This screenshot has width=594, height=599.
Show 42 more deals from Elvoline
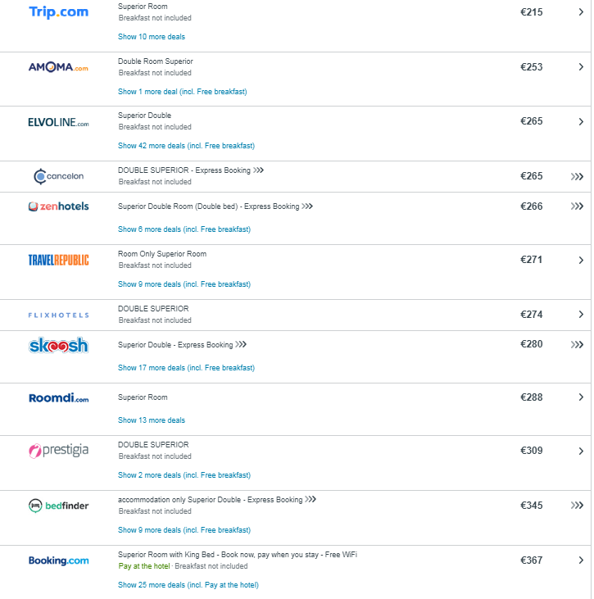(x=186, y=146)
